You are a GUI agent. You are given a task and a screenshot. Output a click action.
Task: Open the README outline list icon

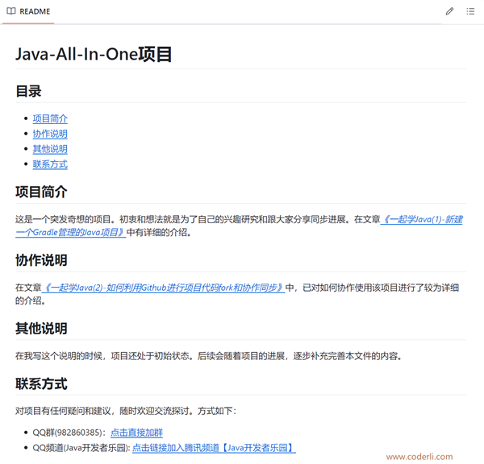coord(470,11)
